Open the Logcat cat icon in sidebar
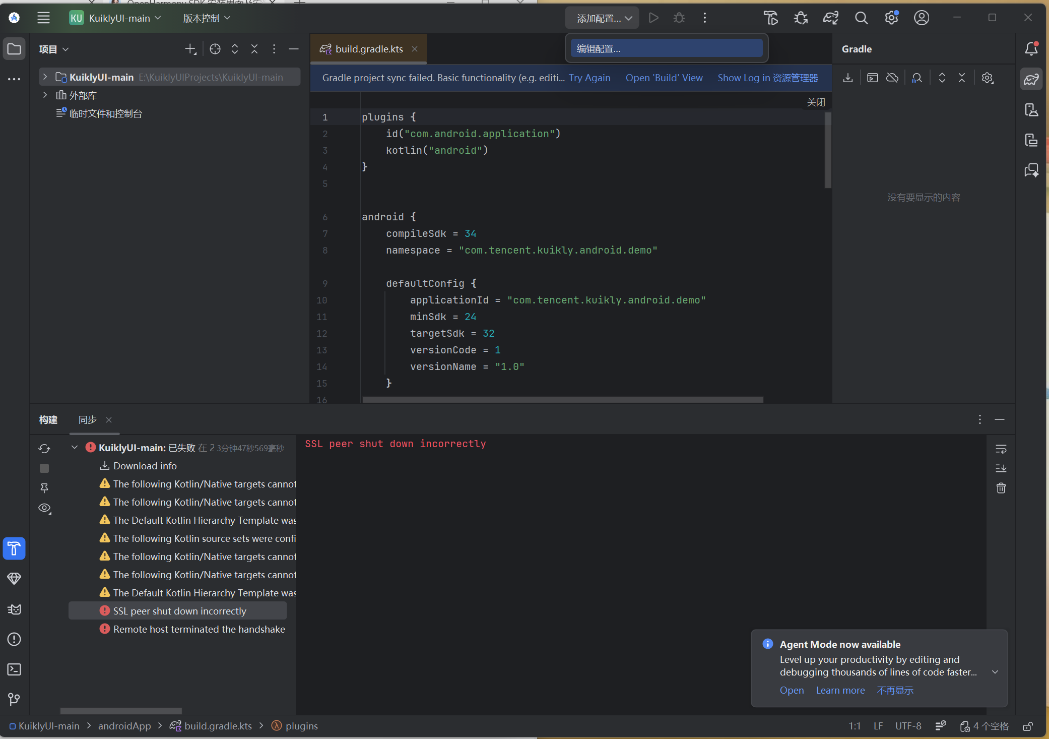Screen dimensions: 1049x739 click(x=14, y=609)
